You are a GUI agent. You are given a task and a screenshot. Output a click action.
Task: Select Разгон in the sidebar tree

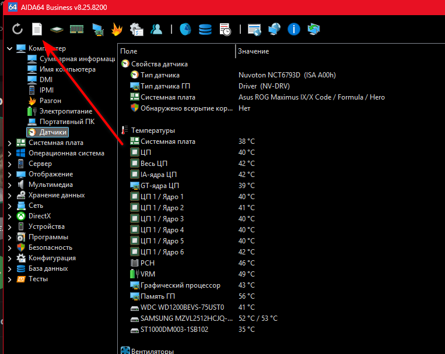50,101
